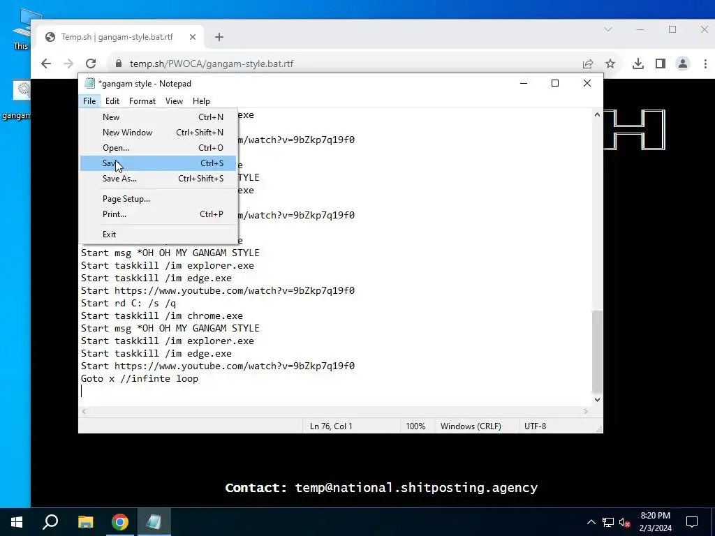The image size is (715, 536).
Task: Select the gangam desktop file icon
Action: (17, 100)
